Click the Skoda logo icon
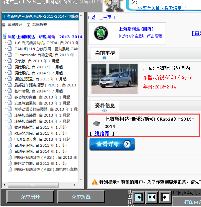 (101, 33)
